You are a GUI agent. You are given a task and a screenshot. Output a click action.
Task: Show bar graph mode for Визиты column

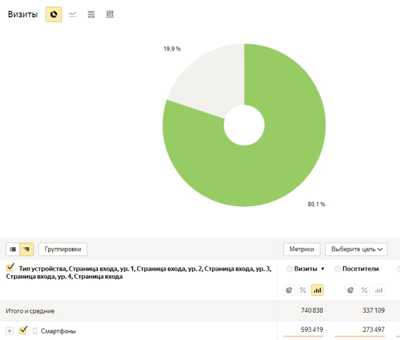317,290
